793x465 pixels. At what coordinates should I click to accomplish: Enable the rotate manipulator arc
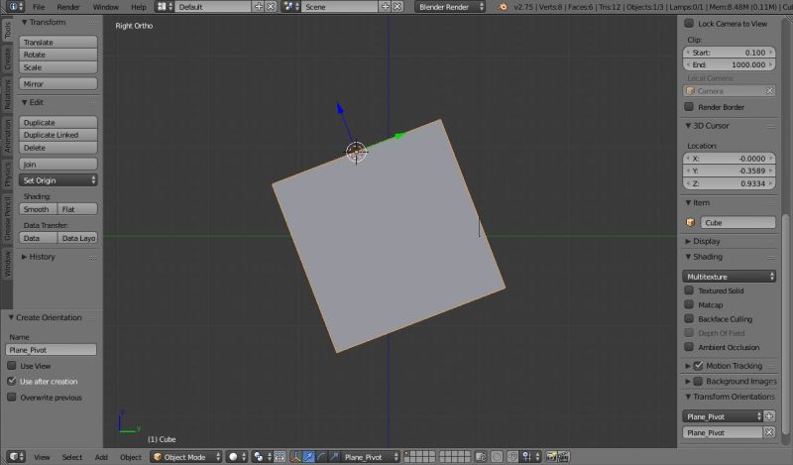click(x=321, y=457)
